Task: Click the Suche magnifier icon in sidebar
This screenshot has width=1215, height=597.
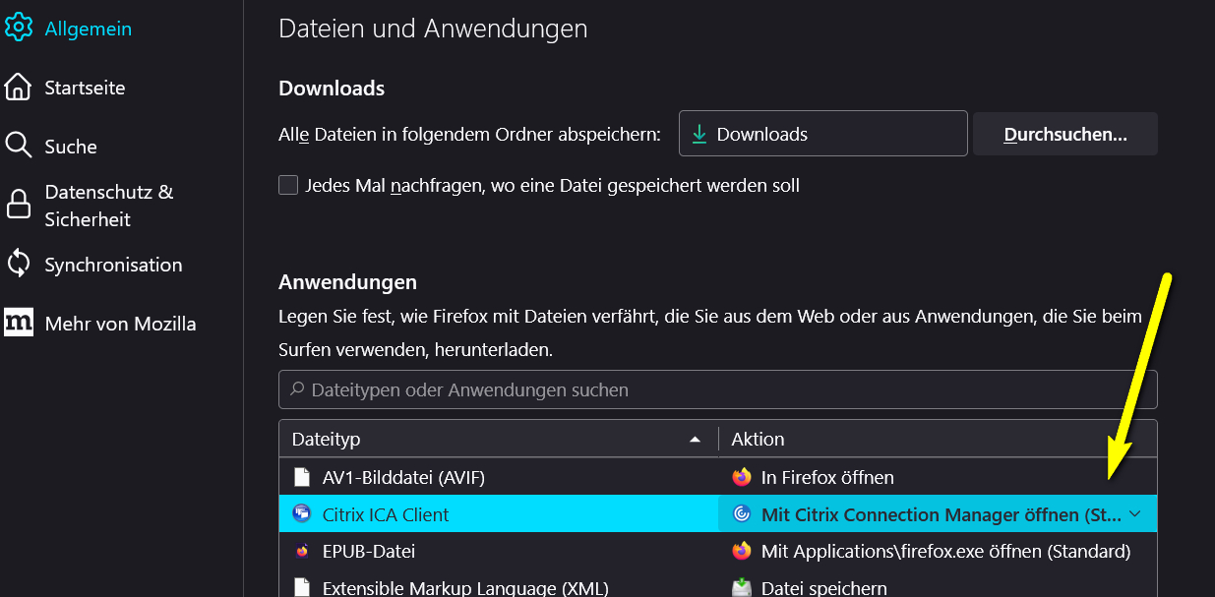Action: (x=18, y=146)
